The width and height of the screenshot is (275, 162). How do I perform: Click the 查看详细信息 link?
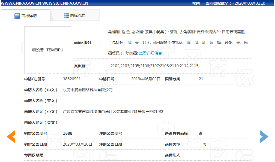pyautogui.click(x=150, y=53)
